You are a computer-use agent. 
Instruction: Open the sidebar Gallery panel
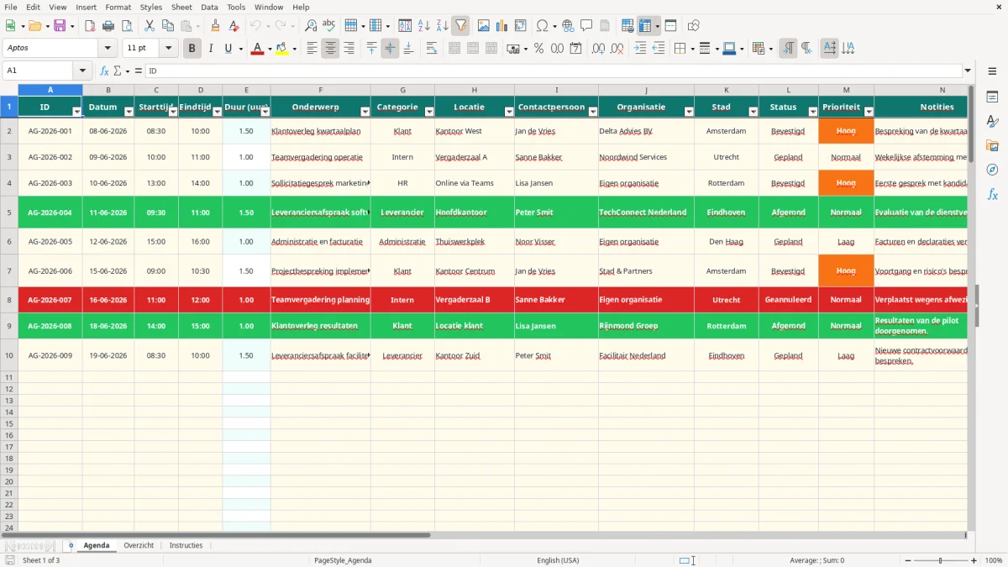pos(992,146)
